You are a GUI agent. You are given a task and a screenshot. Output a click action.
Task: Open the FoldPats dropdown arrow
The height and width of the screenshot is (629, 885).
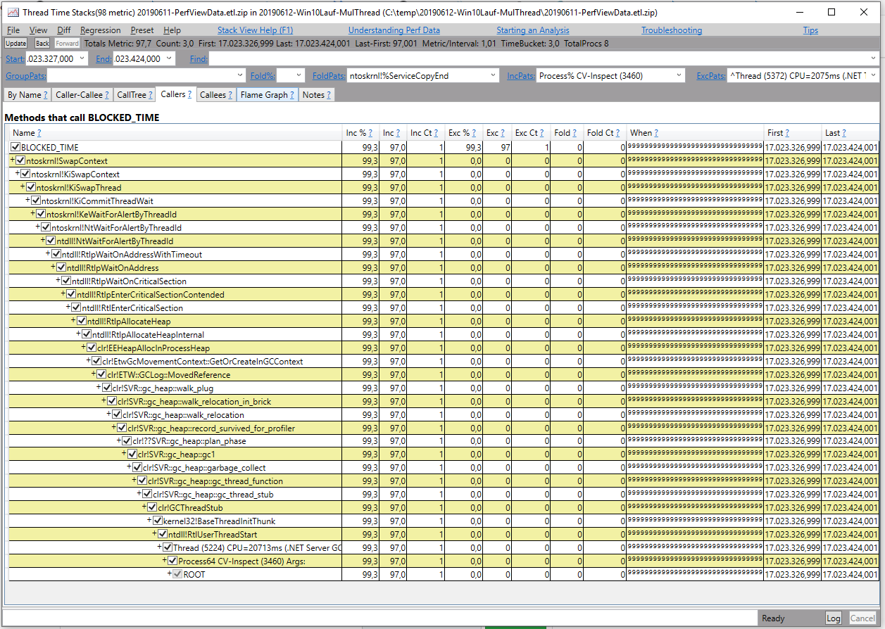point(495,75)
